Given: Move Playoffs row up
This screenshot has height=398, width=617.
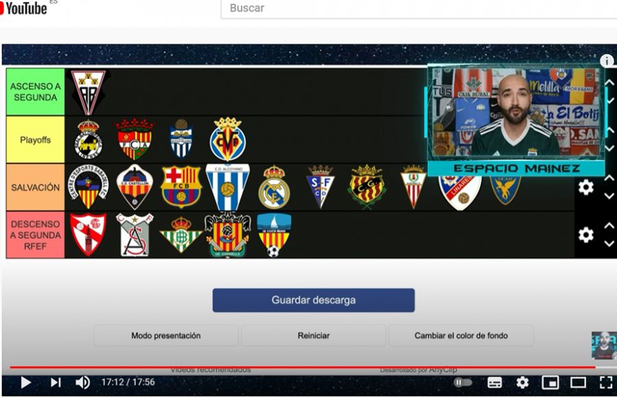Looking at the screenshot, I should pyautogui.click(x=609, y=130).
